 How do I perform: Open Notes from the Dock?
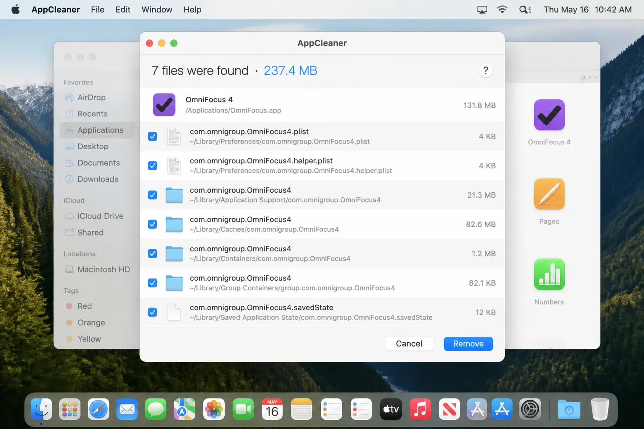pos(301,409)
